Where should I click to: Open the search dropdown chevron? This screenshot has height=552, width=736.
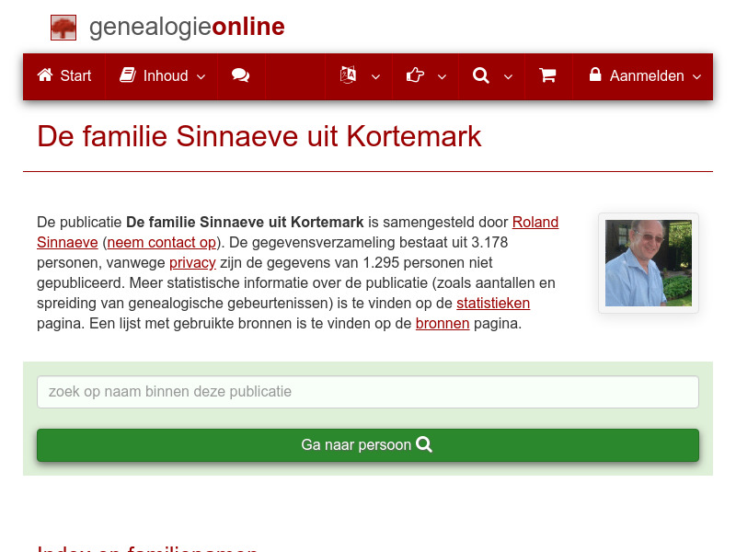(x=507, y=79)
